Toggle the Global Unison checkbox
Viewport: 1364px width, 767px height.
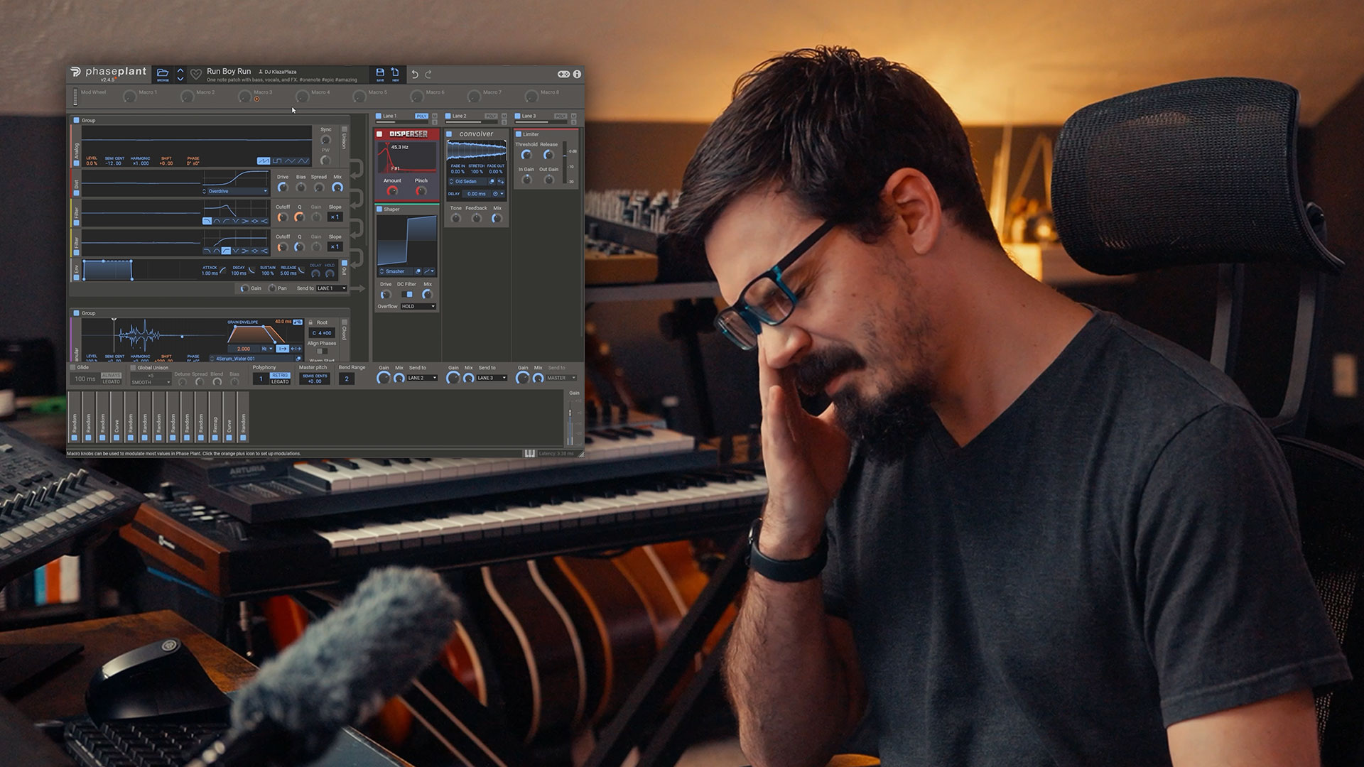(133, 367)
